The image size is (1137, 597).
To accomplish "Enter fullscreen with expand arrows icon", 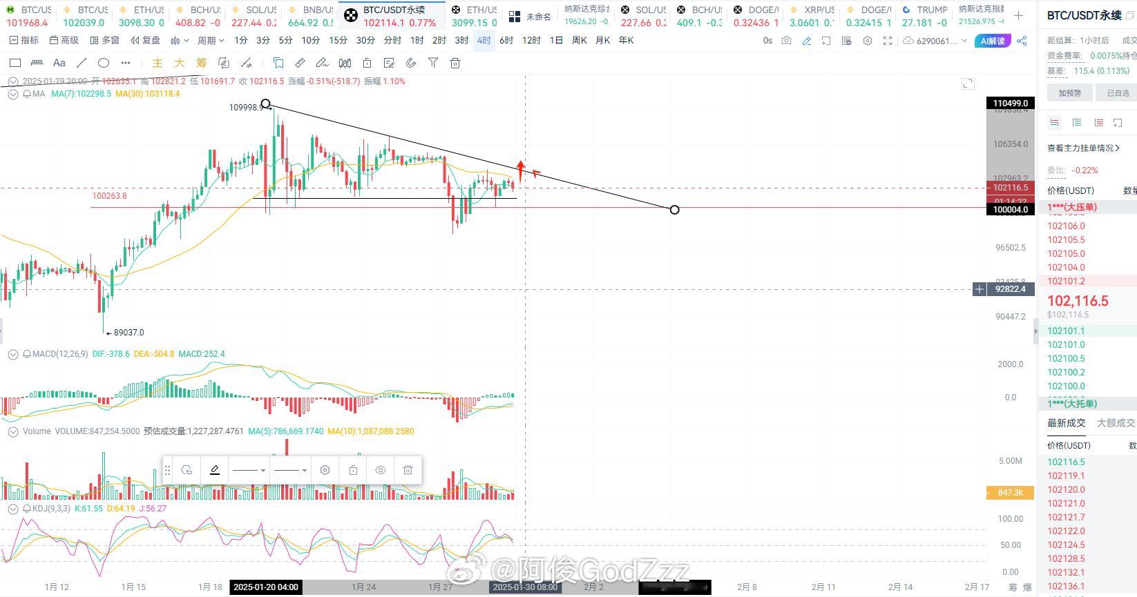I will pyautogui.click(x=888, y=41).
